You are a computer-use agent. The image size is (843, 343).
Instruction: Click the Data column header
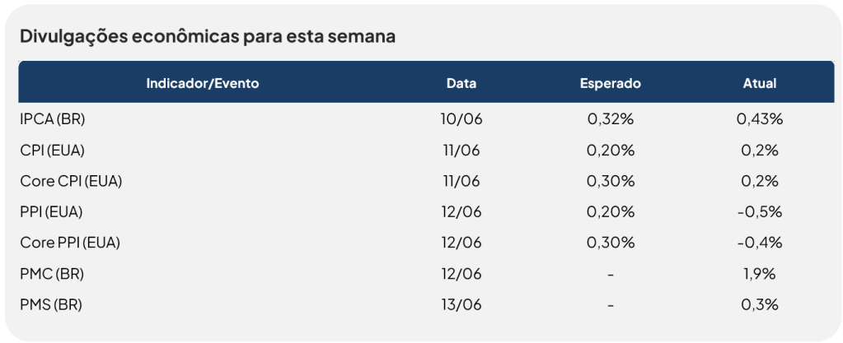[461, 84]
